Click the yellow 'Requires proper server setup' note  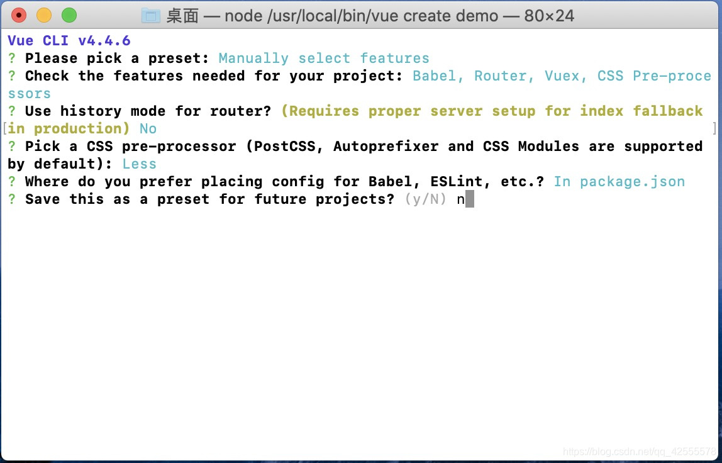click(492, 111)
